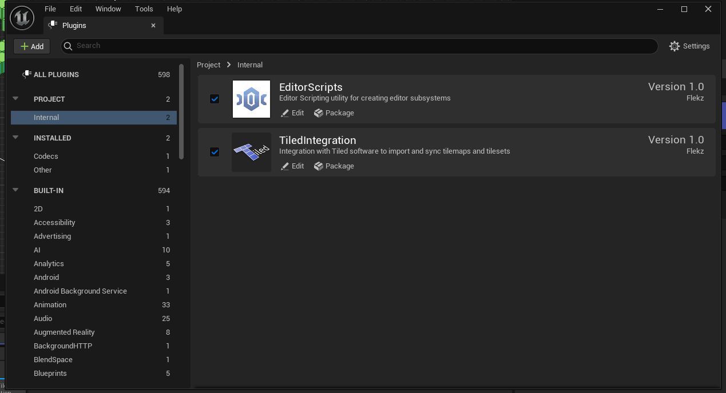This screenshot has height=393, width=726.
Task: Click the search magnifier icon
Action: tap(68, 46)
